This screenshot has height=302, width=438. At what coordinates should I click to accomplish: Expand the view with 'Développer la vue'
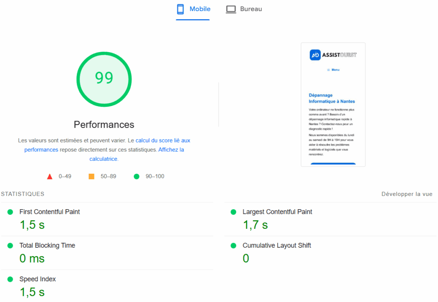(x=407, y=194)
